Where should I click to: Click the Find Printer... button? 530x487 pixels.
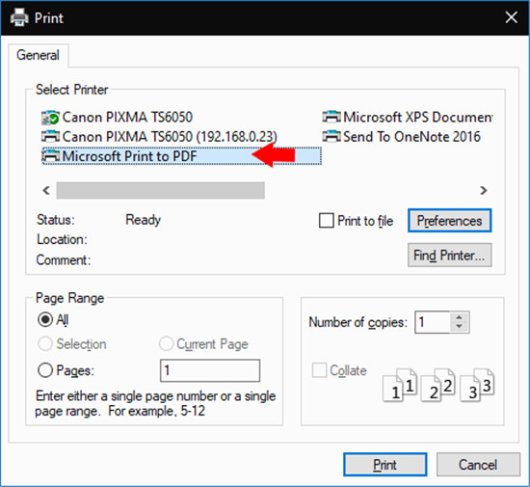click(450, 256)
